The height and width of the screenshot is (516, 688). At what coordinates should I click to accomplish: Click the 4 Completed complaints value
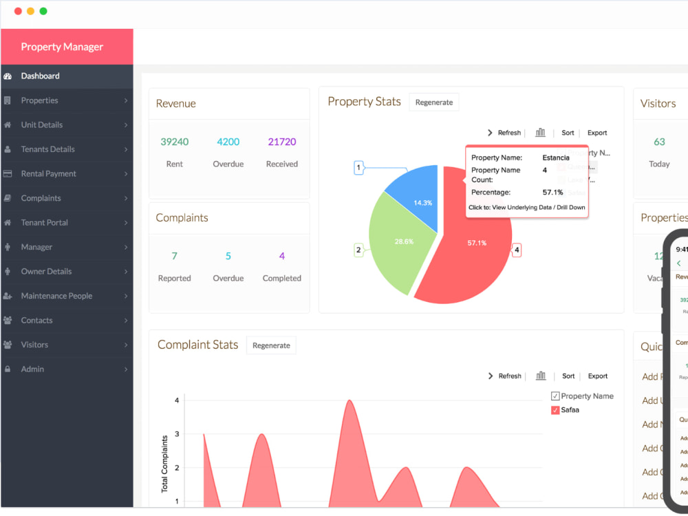pyautogui.click(x=281, y=256)
